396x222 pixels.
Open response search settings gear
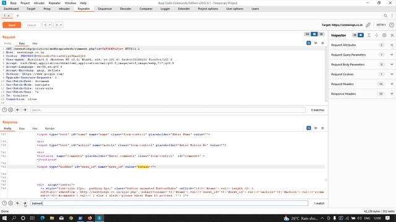coord(11,203)
